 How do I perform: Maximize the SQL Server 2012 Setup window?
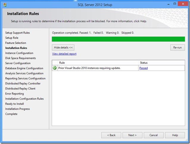[x=175, y=4]
